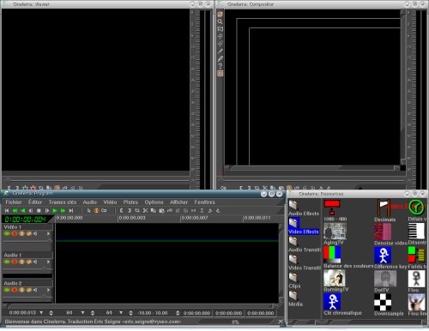Choose the arrow drag and drop editing mode
The width and height of the screenshot is (429, 331).
89,211
